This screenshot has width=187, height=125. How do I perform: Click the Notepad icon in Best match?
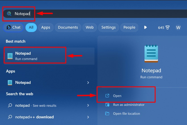pos(10,56)
